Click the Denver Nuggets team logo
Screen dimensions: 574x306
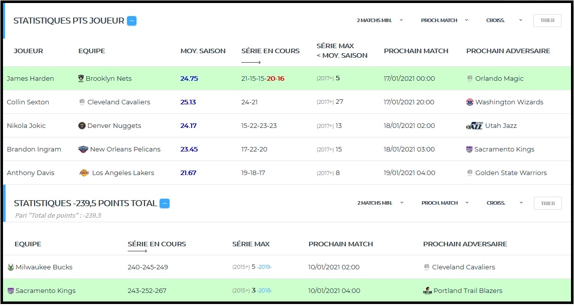[x=82, y=125]
